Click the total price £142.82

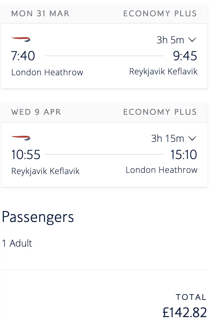coord(185,312)
